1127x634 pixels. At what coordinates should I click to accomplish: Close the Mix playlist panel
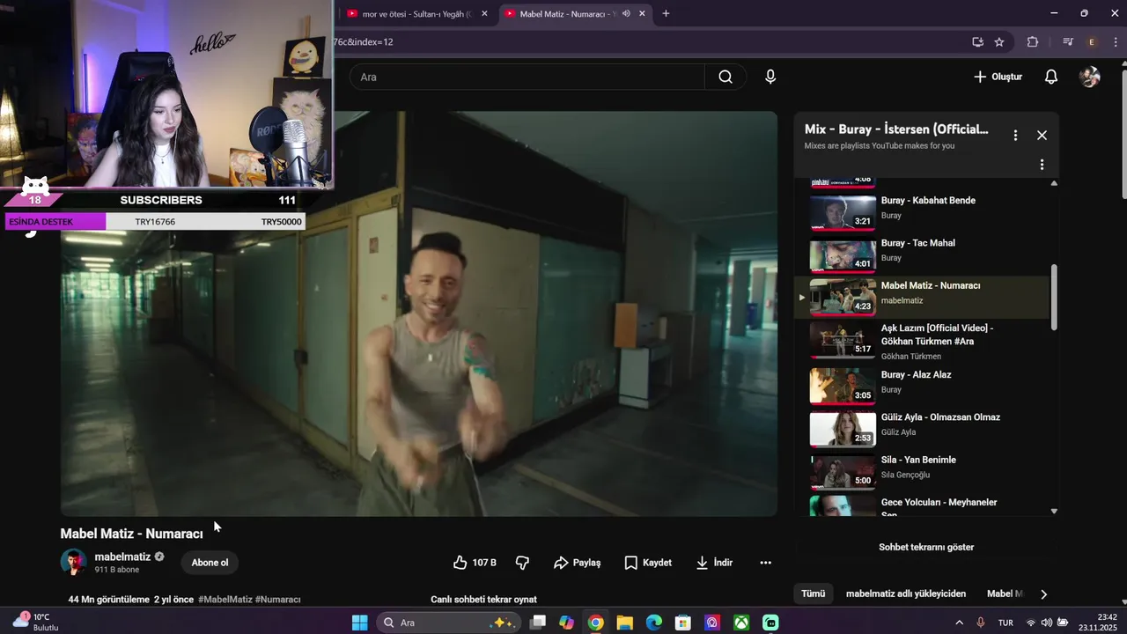pyautogui.click(x=1042, y=136)
